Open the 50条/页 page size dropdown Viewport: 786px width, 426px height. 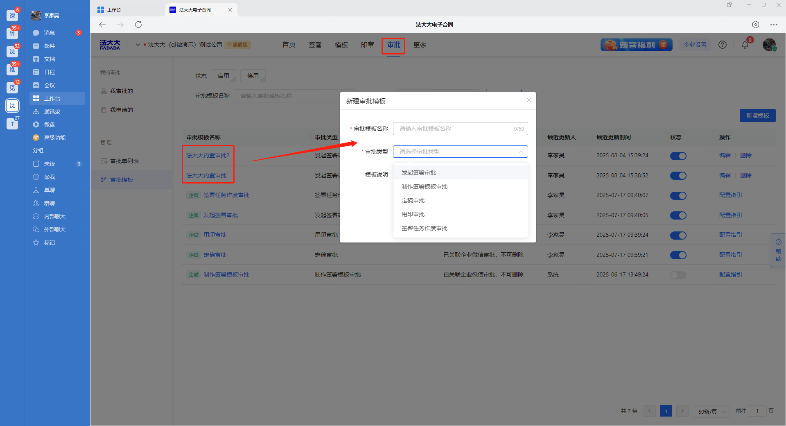711,411
